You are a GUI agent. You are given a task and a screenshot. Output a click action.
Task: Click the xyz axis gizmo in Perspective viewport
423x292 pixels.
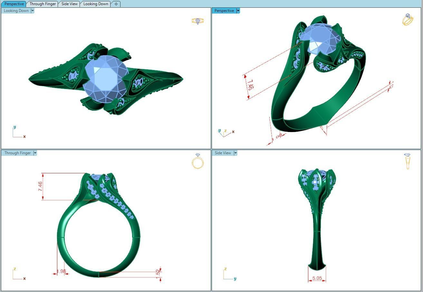tap(226, 132)
